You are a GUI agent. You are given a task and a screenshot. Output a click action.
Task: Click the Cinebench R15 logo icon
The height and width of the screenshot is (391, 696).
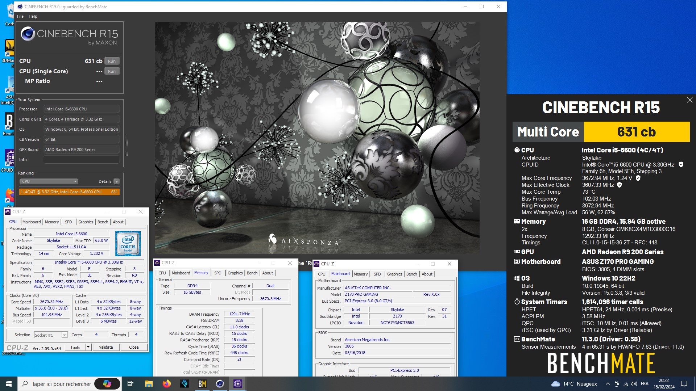point(28,34)
